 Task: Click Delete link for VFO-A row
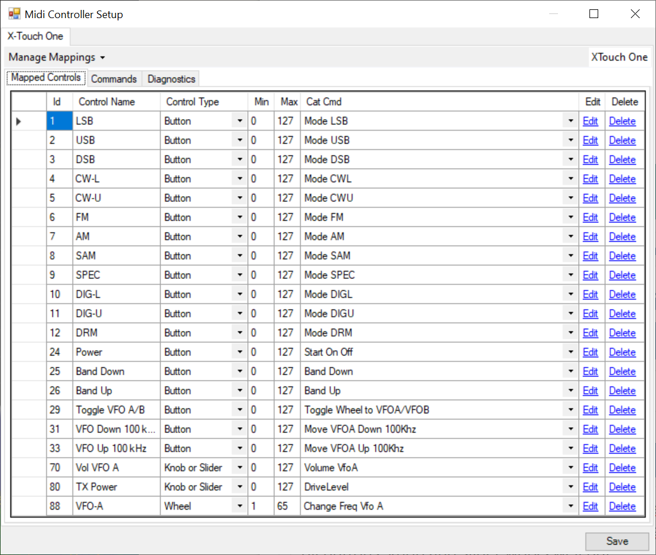pyautogui.click(x=622, y=506)
